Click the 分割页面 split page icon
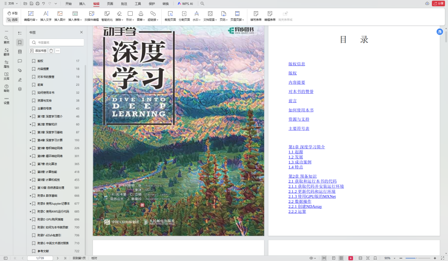 (184, 16)
